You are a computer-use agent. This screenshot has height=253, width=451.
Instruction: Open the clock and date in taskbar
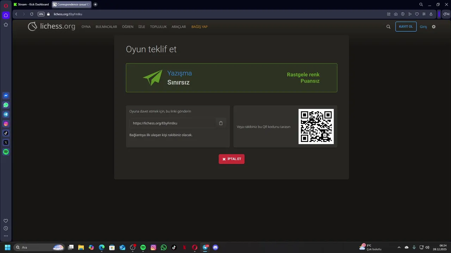[440, 247]
